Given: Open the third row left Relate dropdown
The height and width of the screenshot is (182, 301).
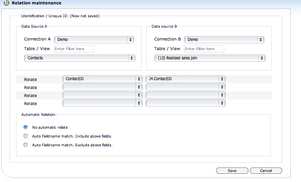Looking at the screenshot, I should pyautogui.click(x=102, y=95).
